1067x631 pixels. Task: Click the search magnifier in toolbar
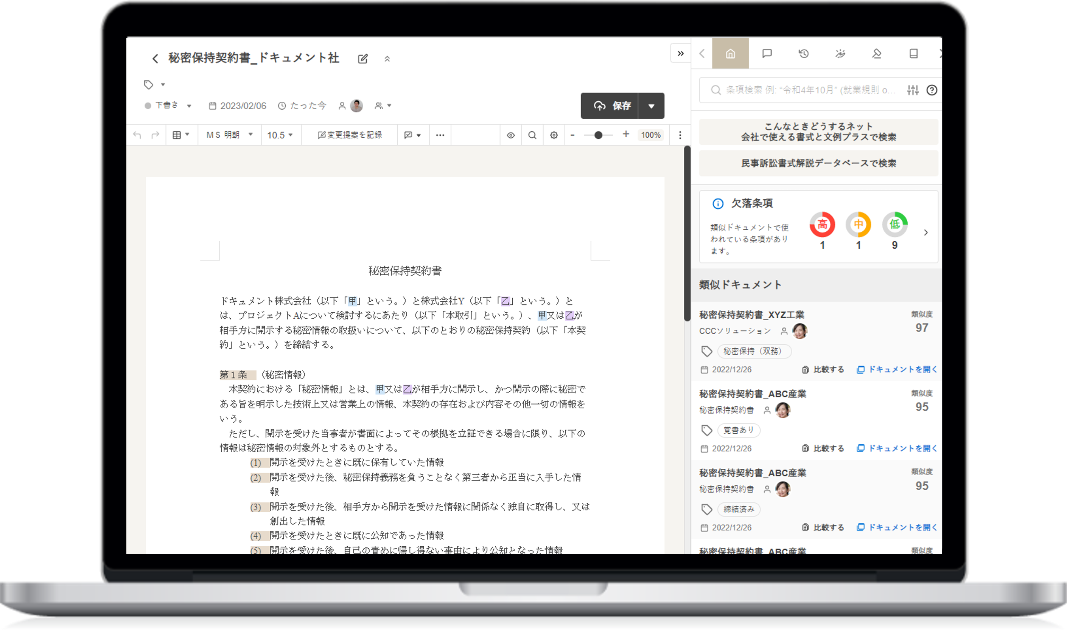tap(532, 135)
